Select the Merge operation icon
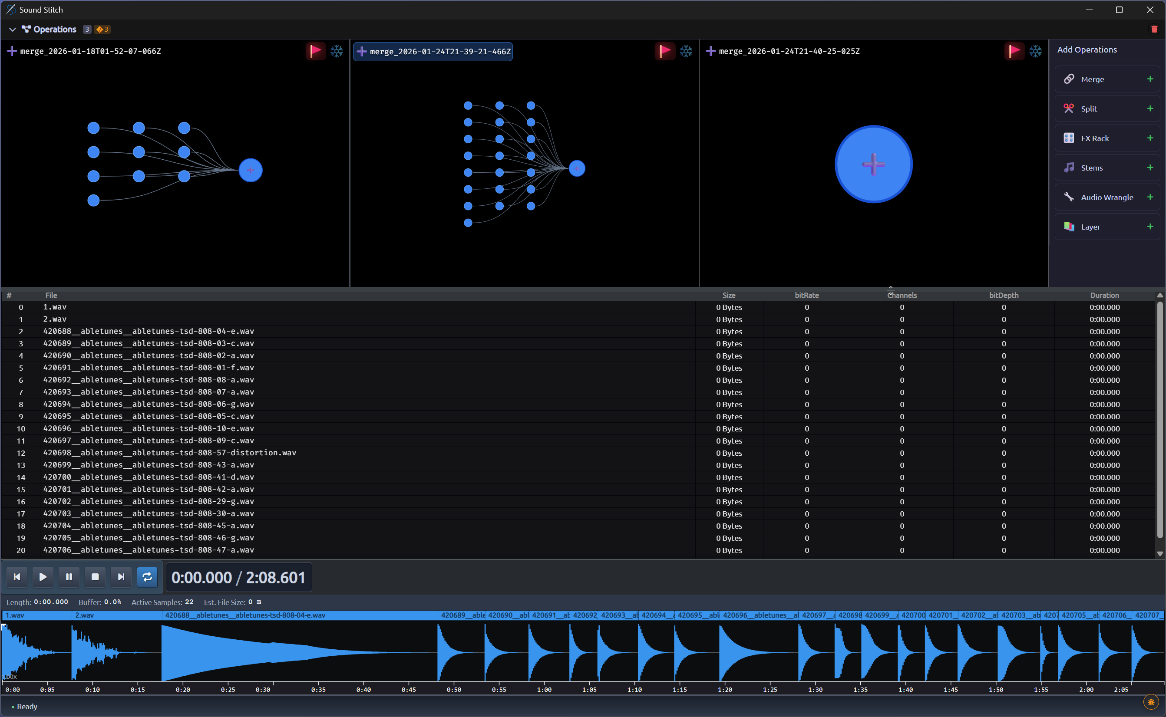The image size is (1166, 717). coord(1069,79)
